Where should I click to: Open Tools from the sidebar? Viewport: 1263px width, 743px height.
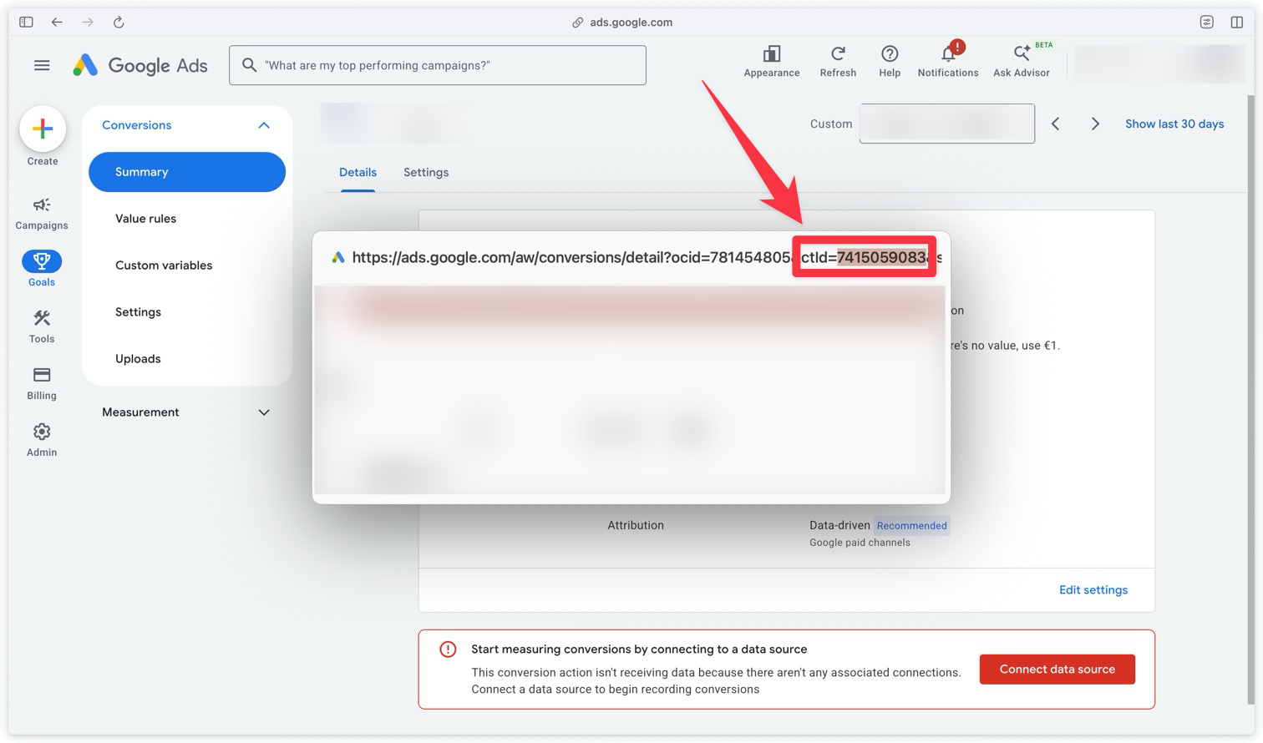[42, 326]
